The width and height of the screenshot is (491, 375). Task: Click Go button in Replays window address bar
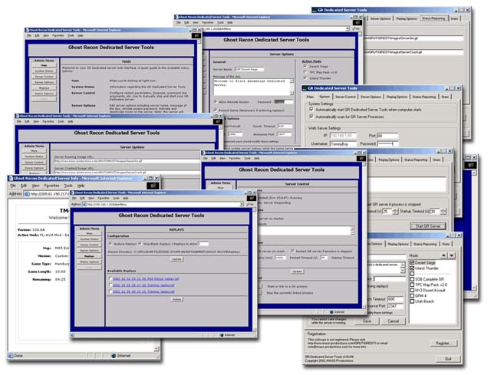250,205
